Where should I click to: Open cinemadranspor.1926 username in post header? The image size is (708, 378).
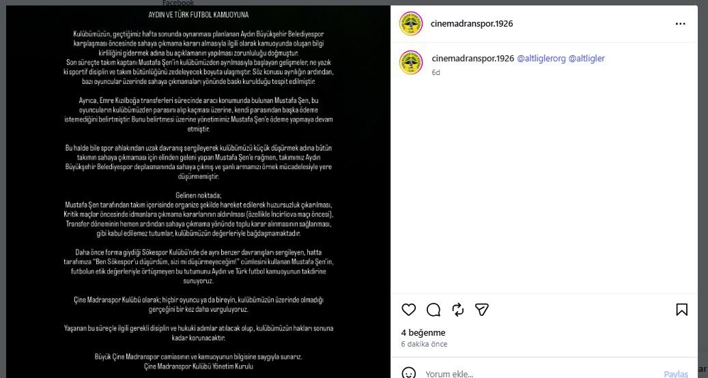(x=471, y=23)
